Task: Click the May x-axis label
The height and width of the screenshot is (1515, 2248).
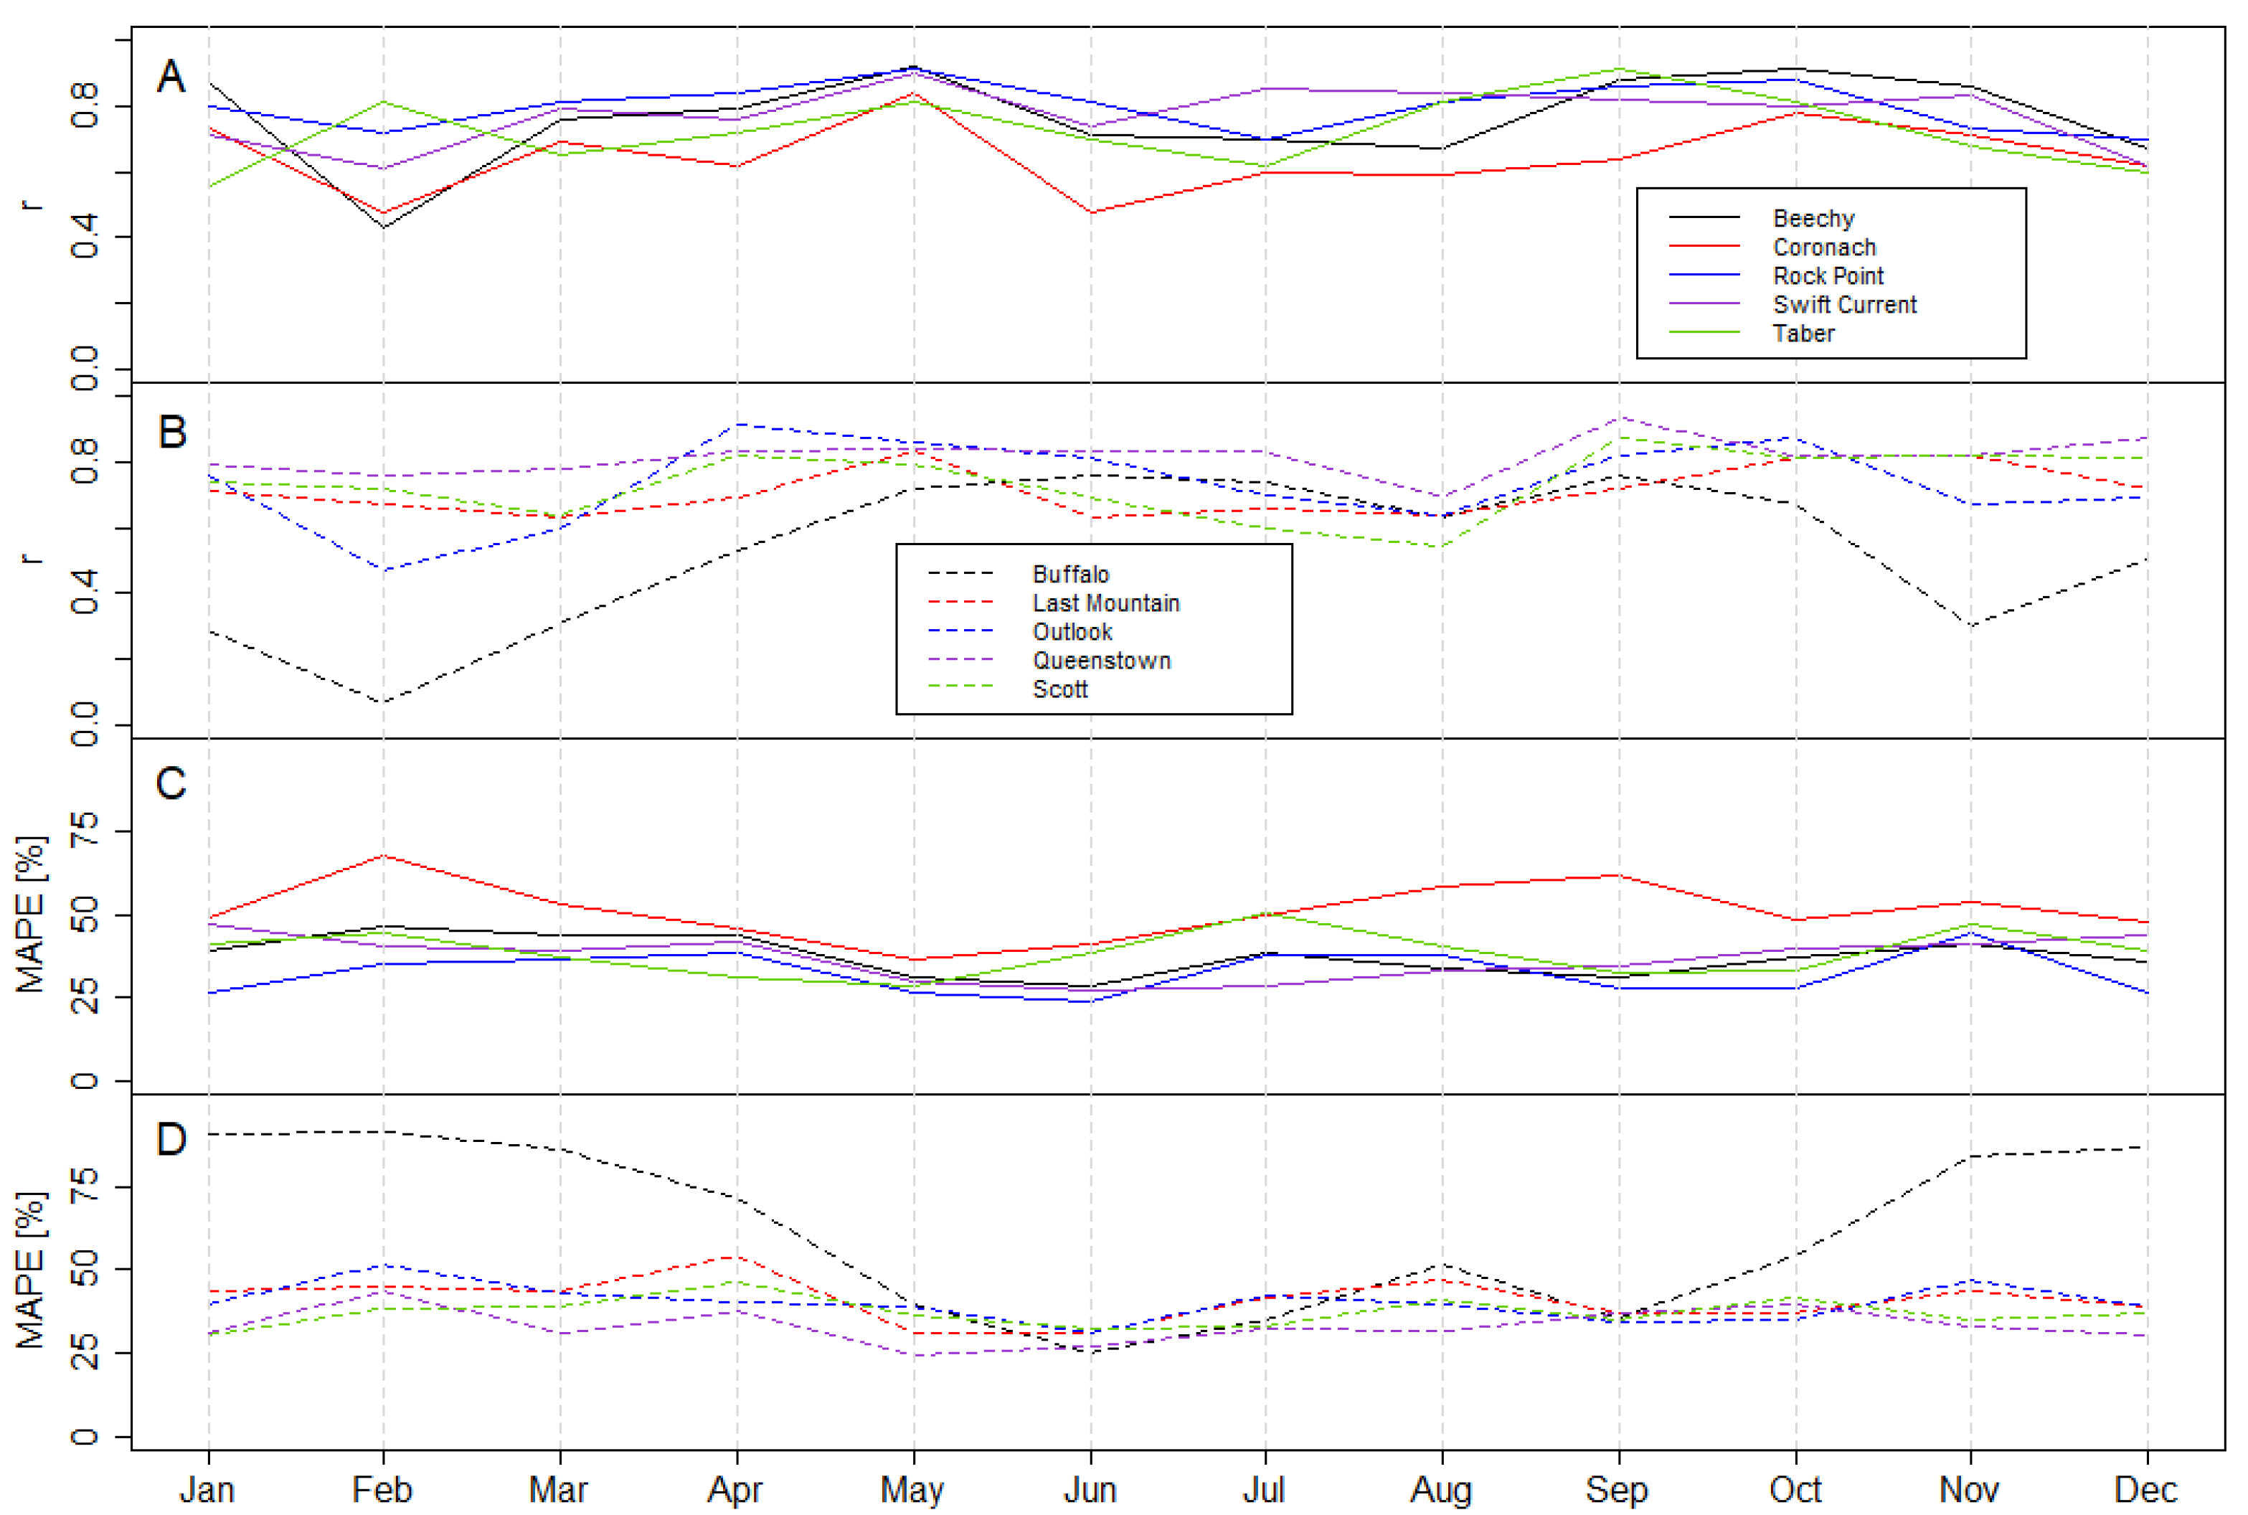Action: point(912,1489)
